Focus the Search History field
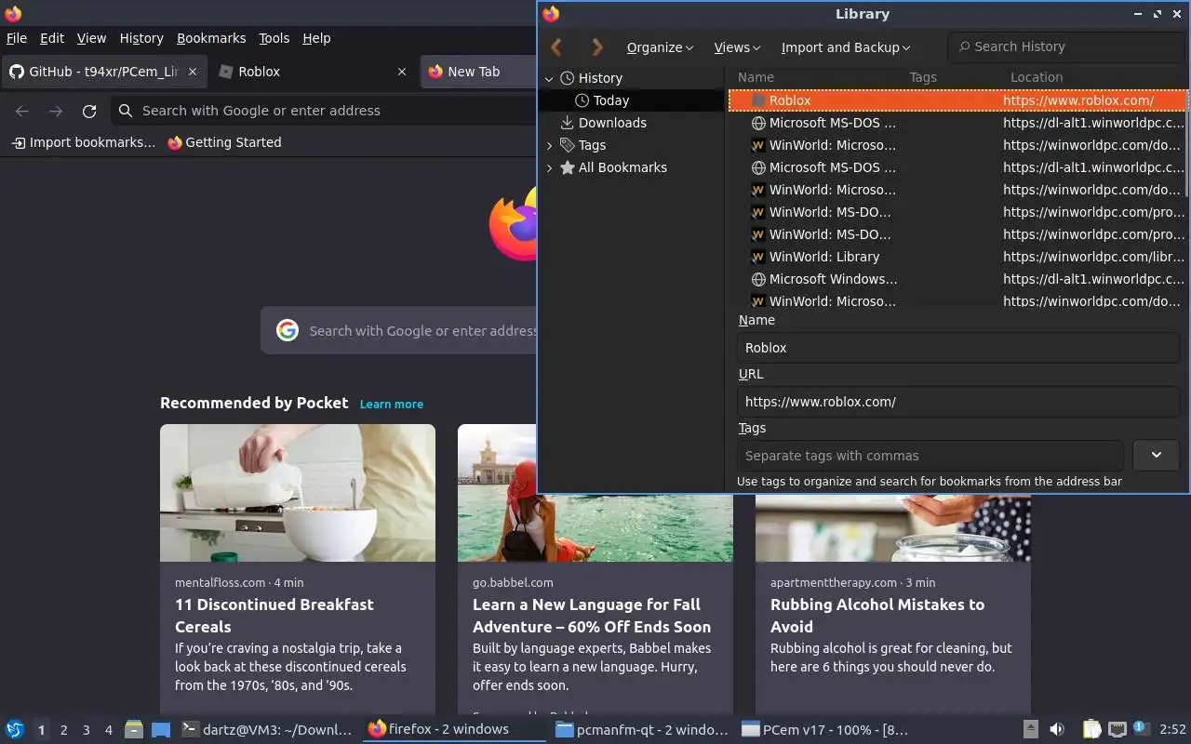 [x=1065, y=46]
